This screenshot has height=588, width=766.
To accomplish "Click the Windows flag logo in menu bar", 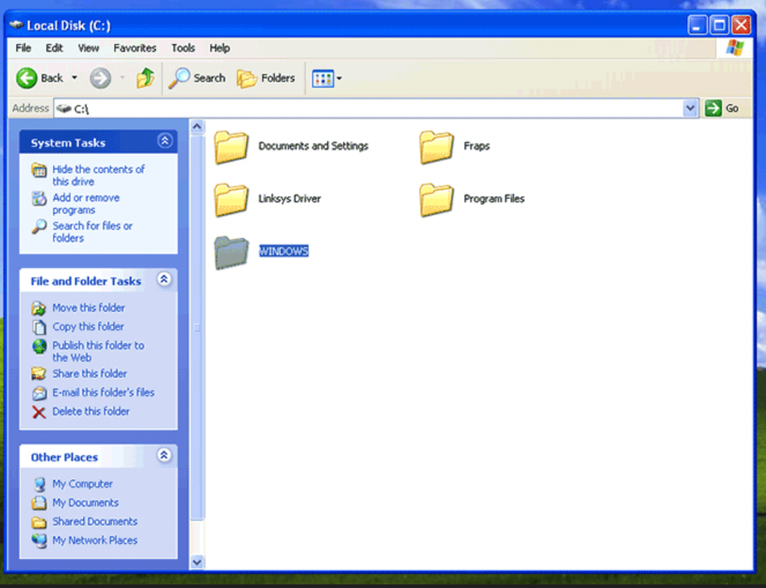I will tap(735, 48).
